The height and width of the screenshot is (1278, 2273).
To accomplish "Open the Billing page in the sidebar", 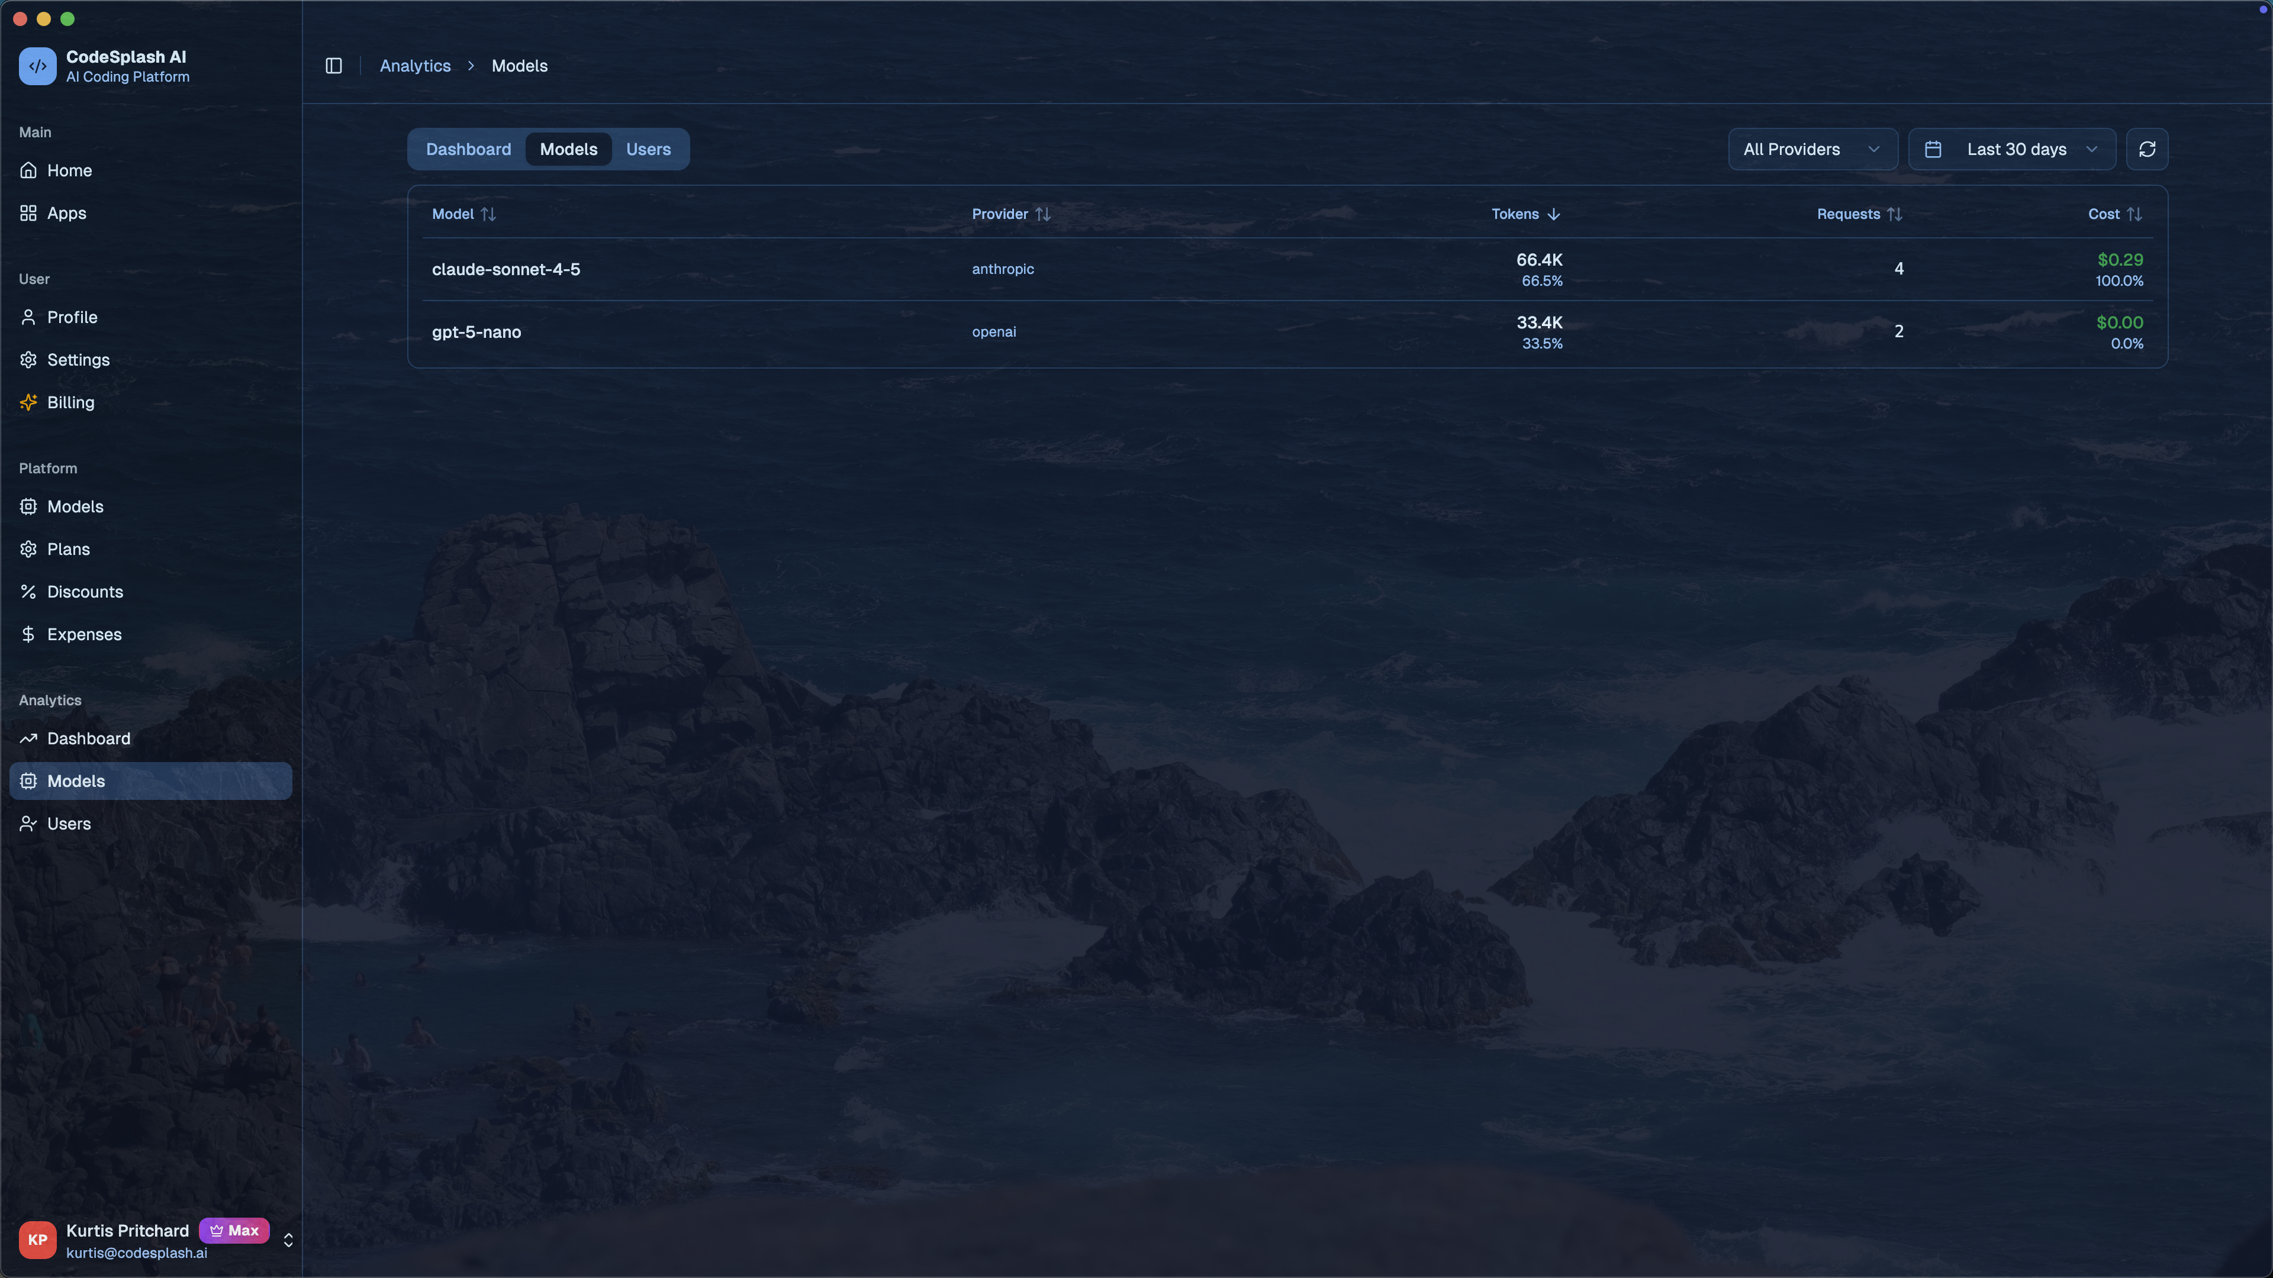I will tap(70, 402).
